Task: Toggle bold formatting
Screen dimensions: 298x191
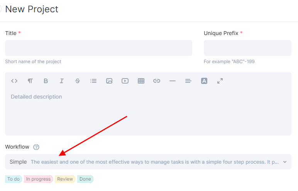Action: (x=46, y=81)
